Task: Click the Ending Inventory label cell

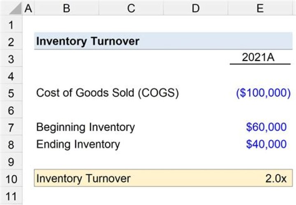Action: (78, 144)
